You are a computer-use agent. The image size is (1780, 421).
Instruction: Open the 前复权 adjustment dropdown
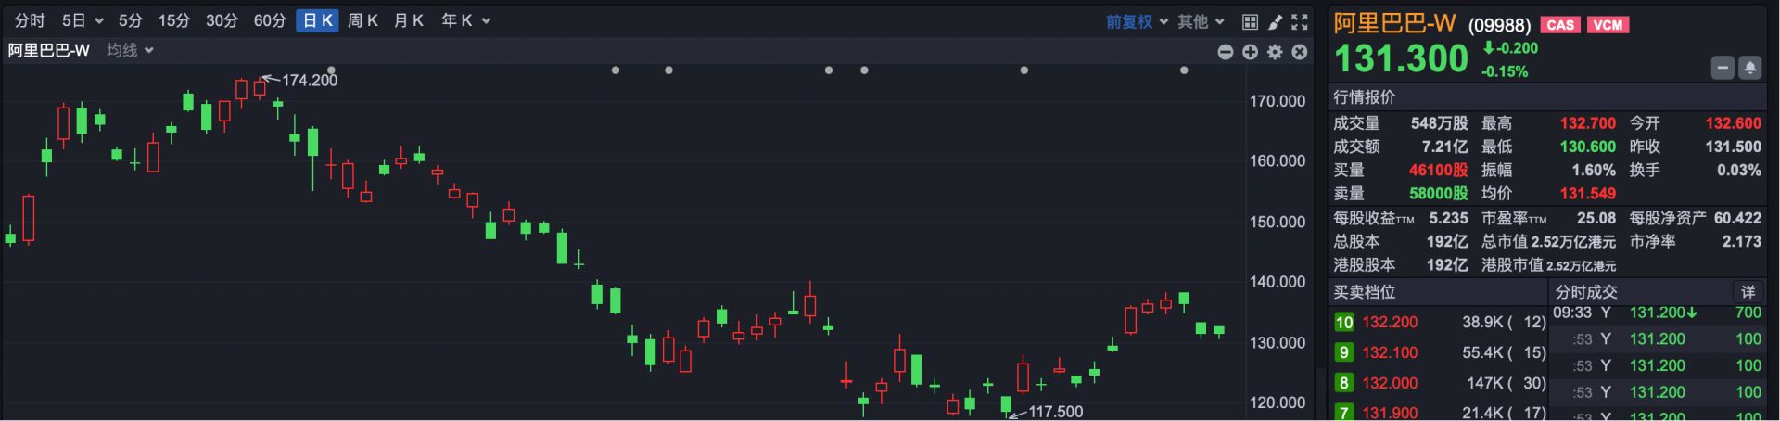coord(1137,21)
